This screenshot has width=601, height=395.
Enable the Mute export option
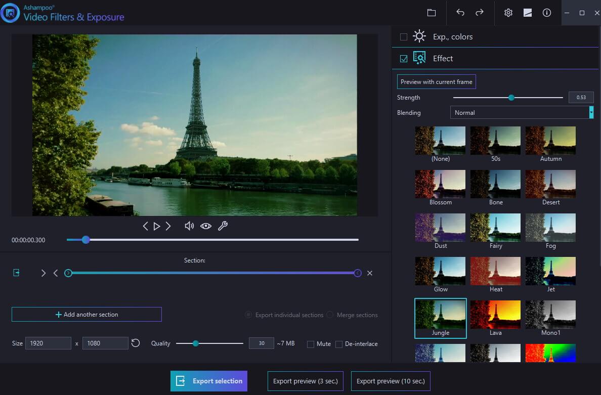coord(311,344)
